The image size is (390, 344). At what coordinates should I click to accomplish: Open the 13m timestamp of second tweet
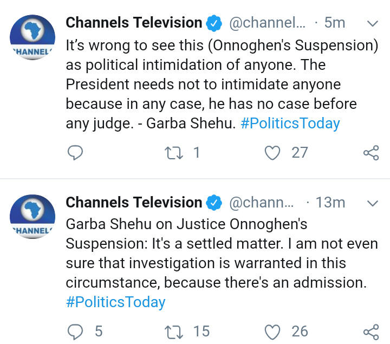coord(330,203)
